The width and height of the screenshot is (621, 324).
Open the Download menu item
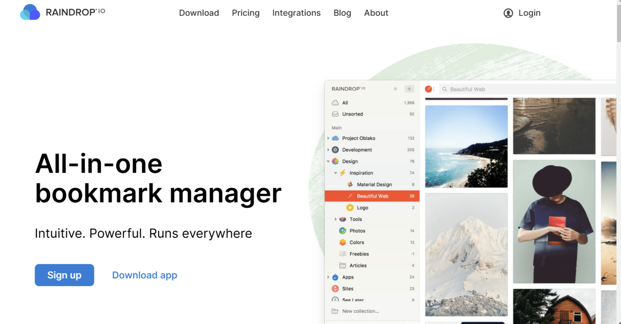(199, 13)
